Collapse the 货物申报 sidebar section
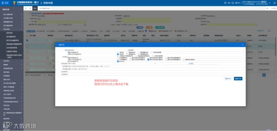Viewport: 277px width, 131px height. pyautogui.click(x=12, y=9)
